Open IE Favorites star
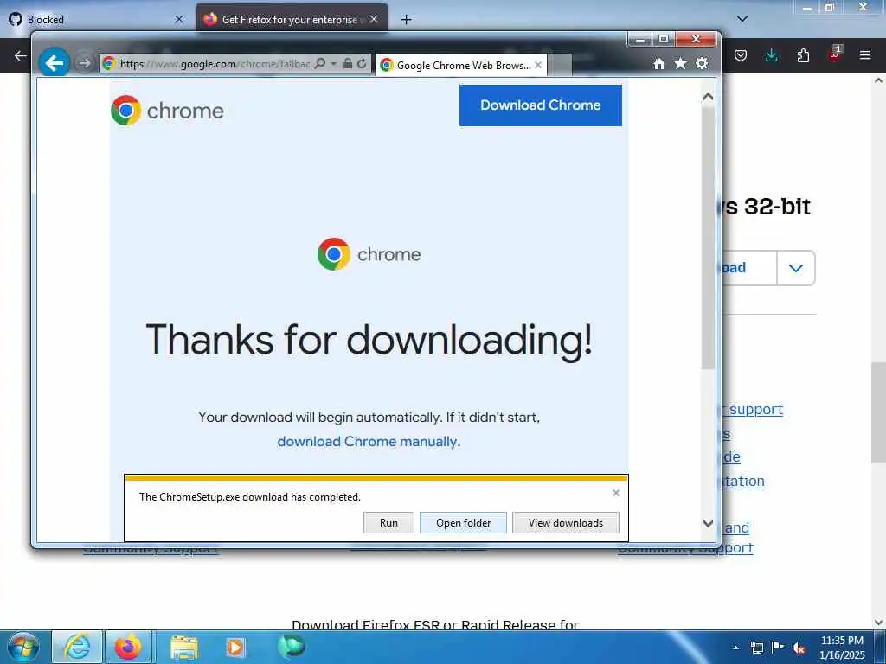886x664 pixels. (x=680, y=64)
